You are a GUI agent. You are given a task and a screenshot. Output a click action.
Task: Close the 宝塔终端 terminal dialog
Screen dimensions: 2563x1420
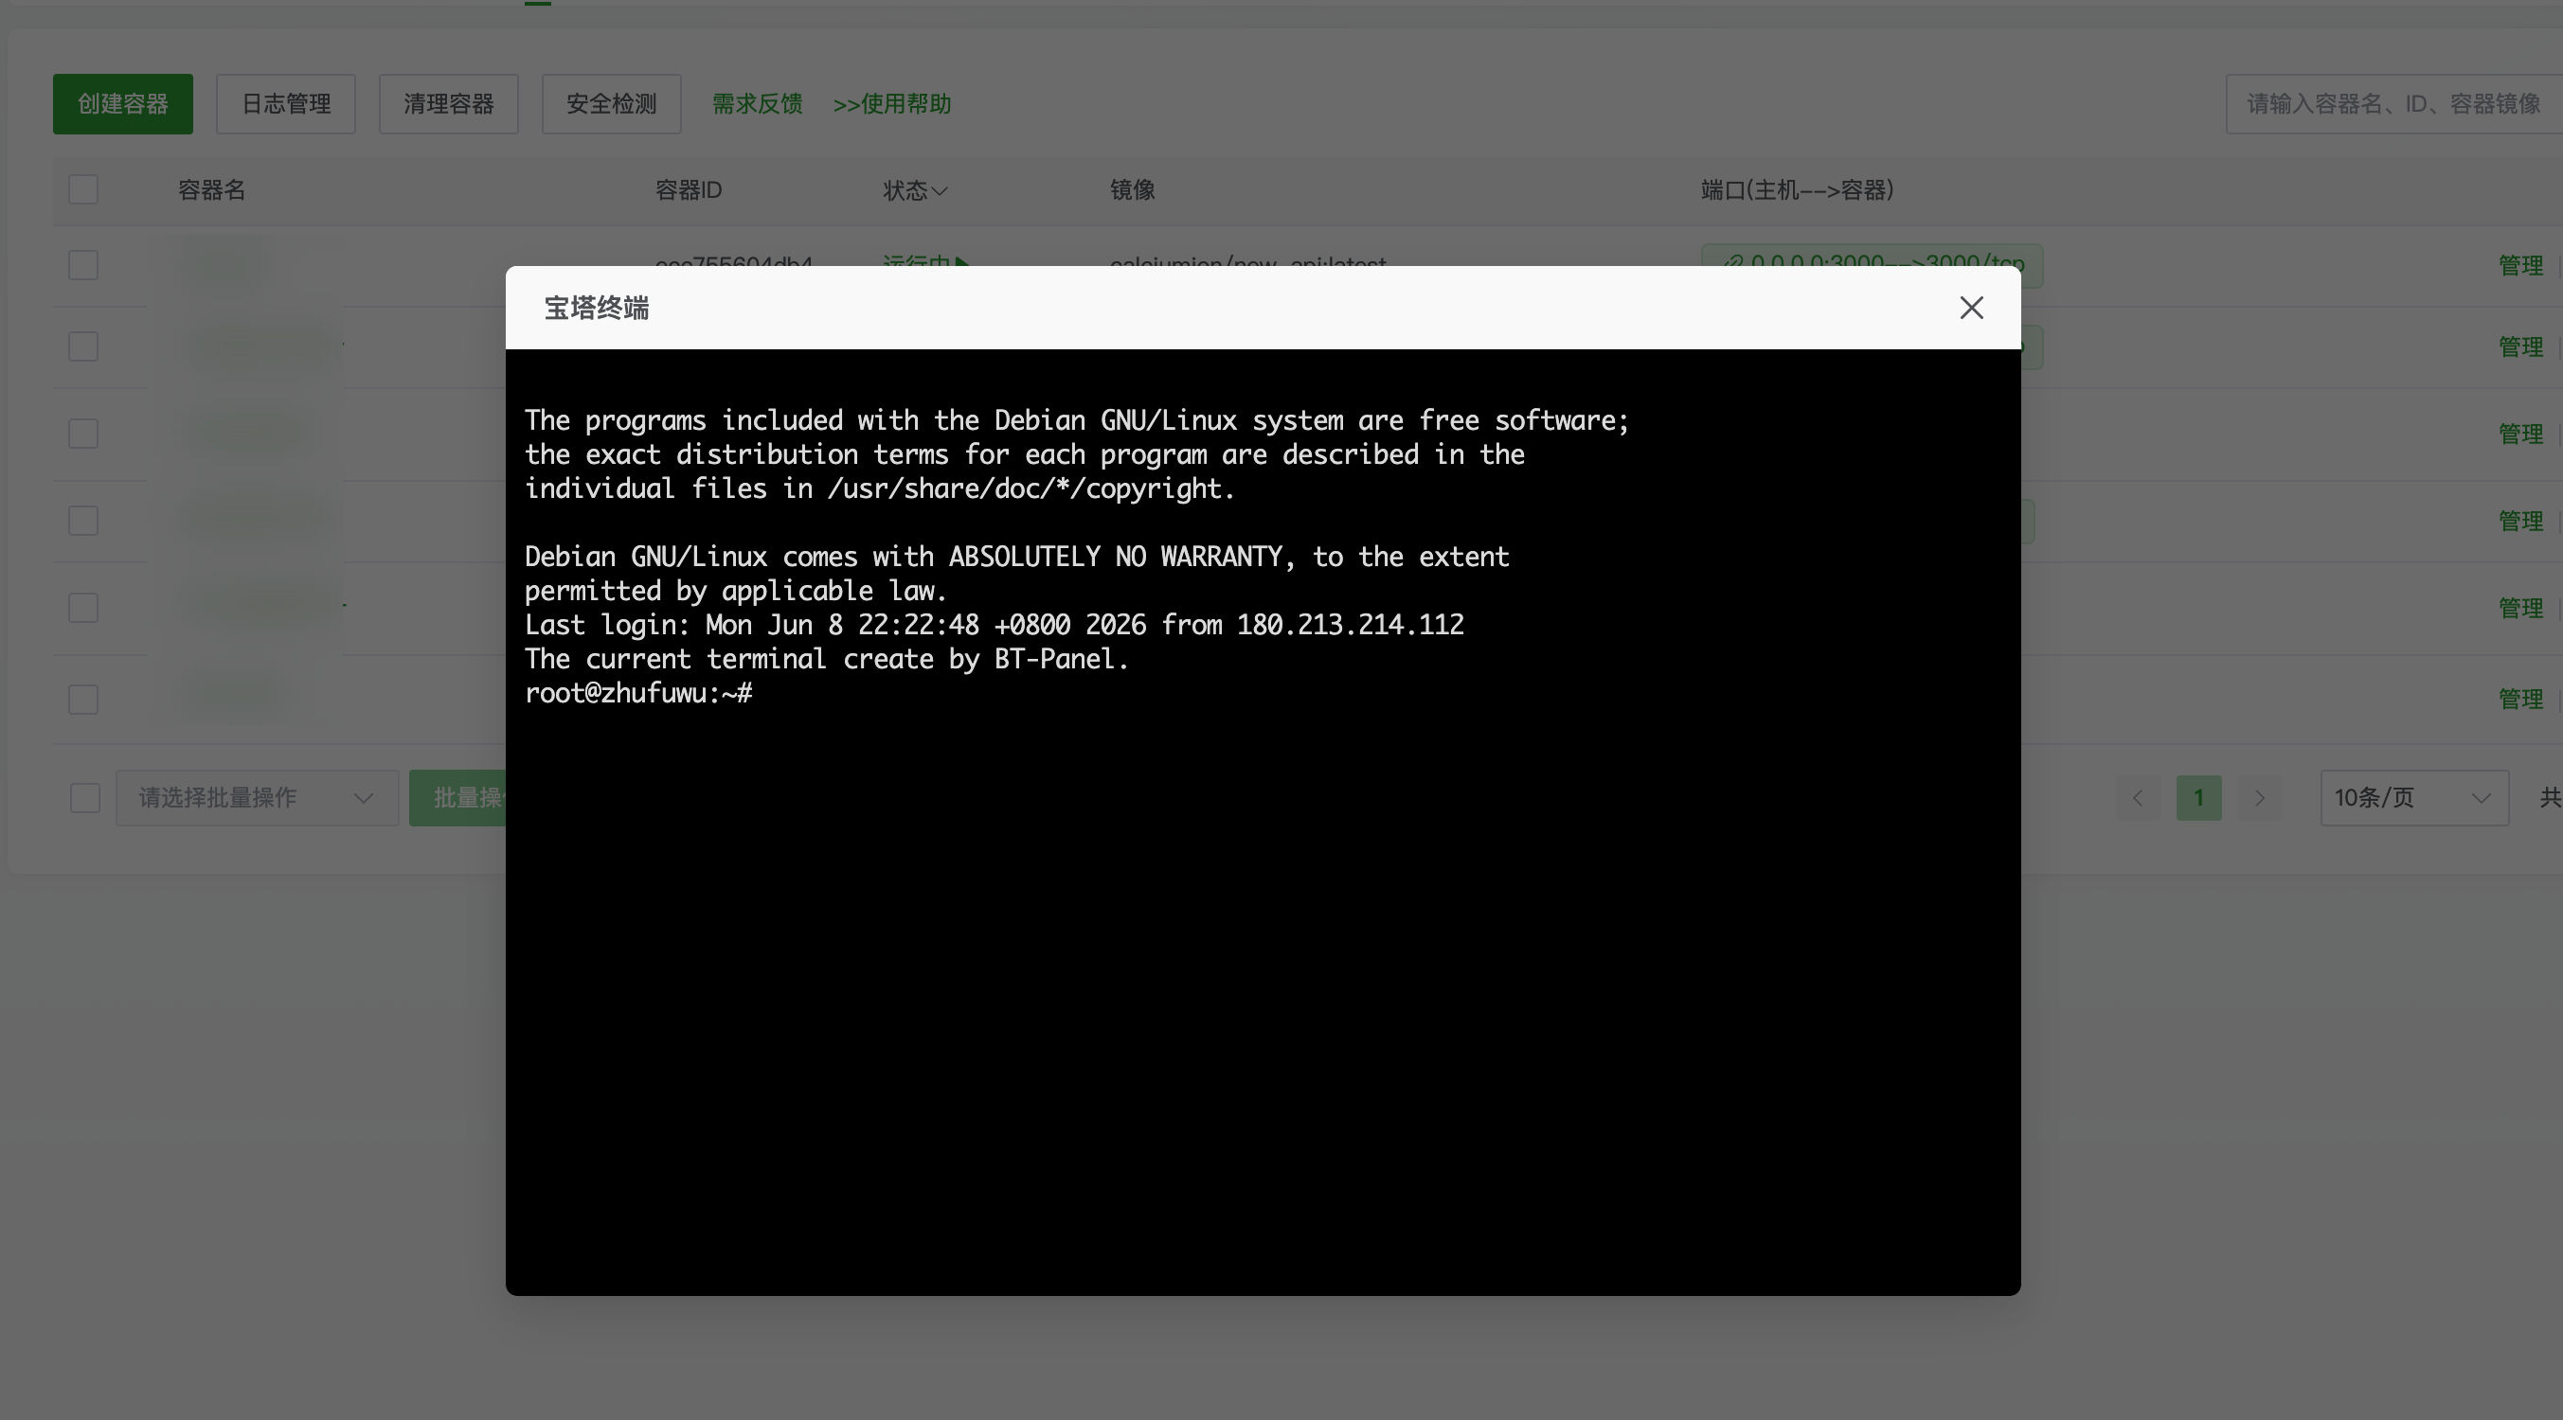click(x=1971, y=308)
